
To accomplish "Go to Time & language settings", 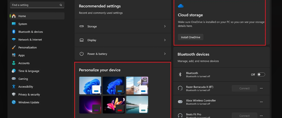I will tap(37, 71).
